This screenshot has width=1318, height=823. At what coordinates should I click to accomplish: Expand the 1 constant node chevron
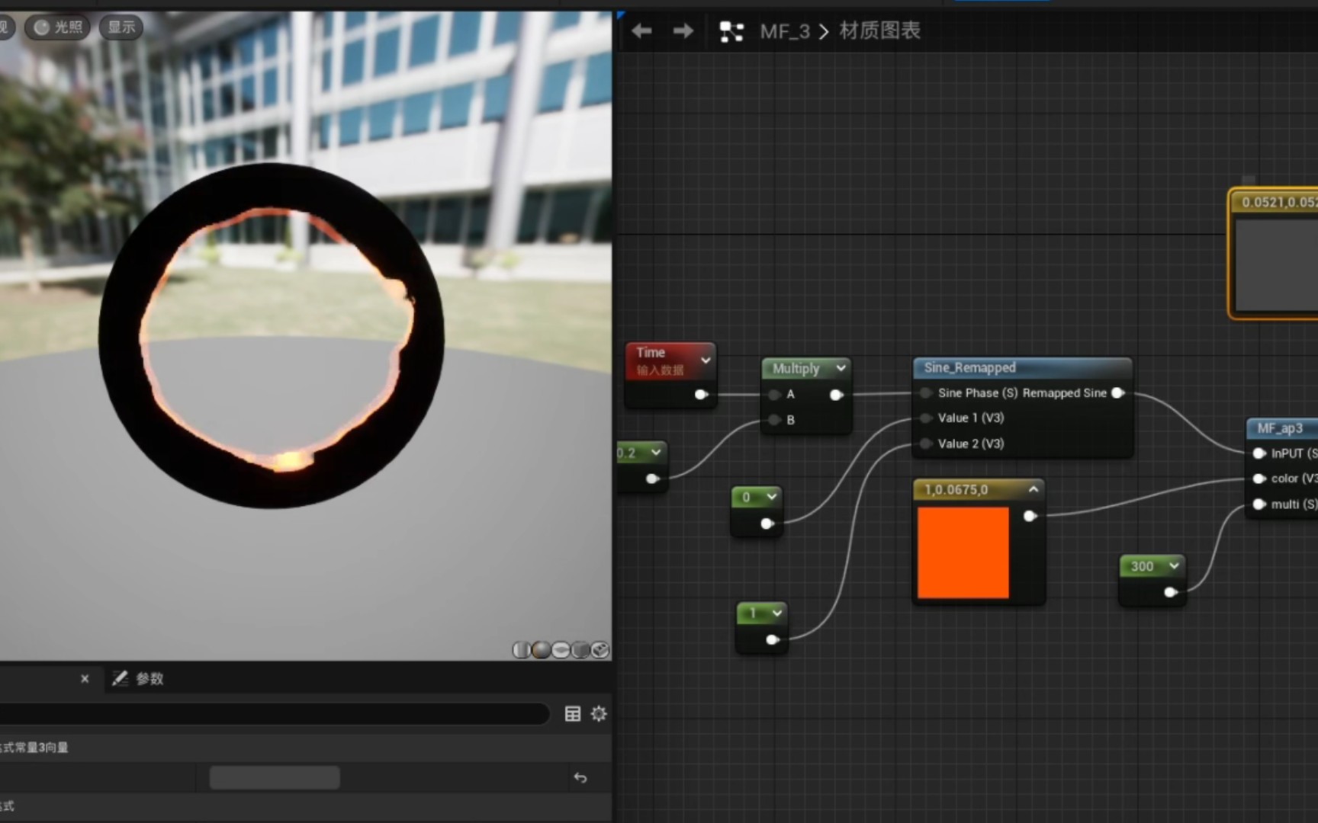pos(776,613)
